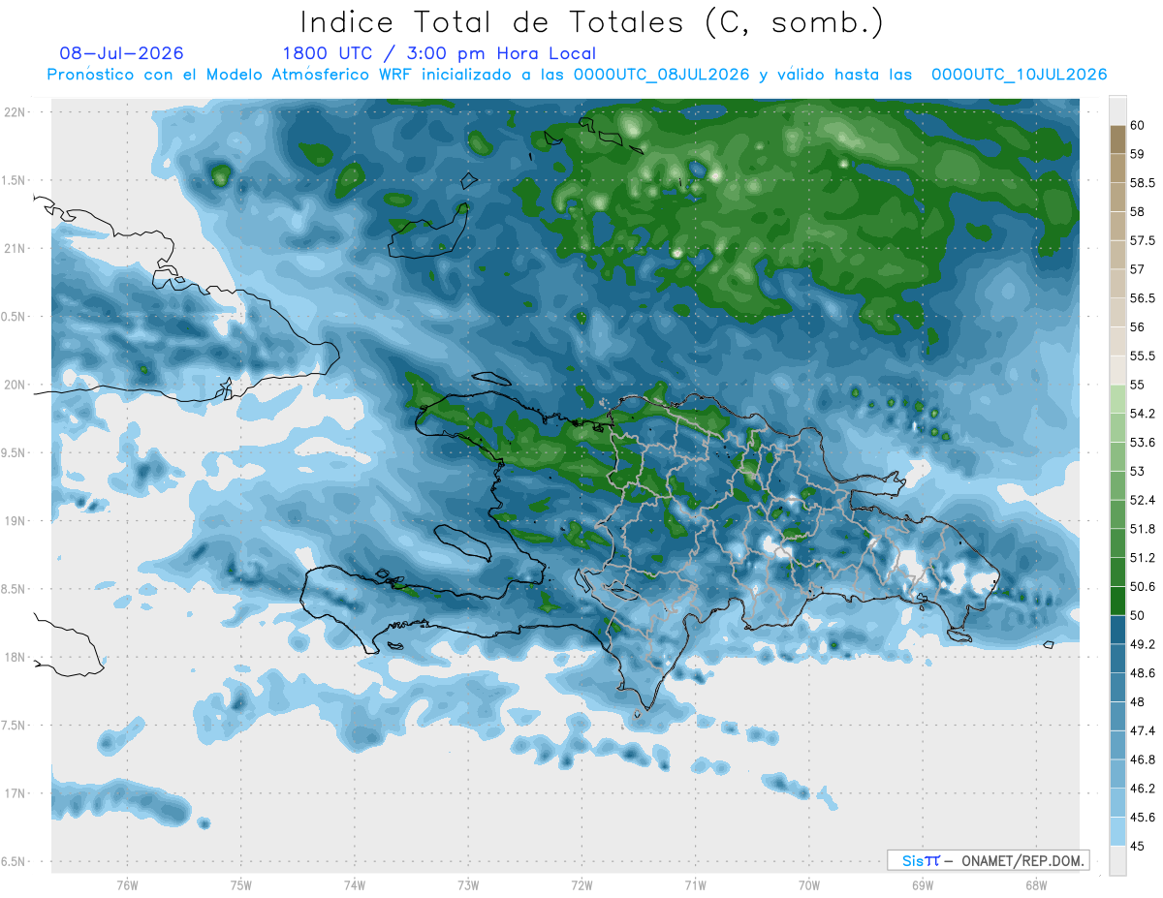Click the "21N" latitude label
The image size is (1163, 898).
15,248
